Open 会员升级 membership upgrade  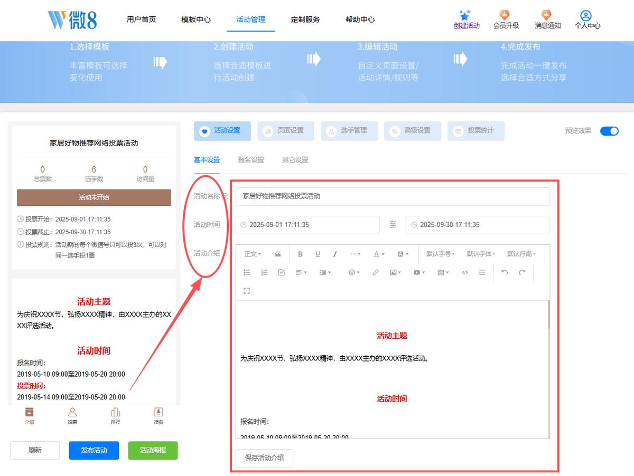(x=506, y=20)
